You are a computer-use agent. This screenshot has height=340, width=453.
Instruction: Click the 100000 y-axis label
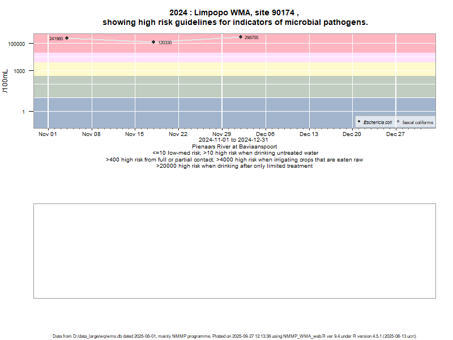pos(19,44)
